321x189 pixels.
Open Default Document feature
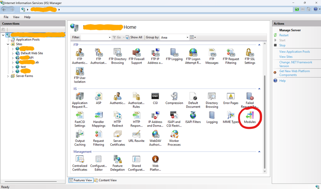[x=193, y=100]
